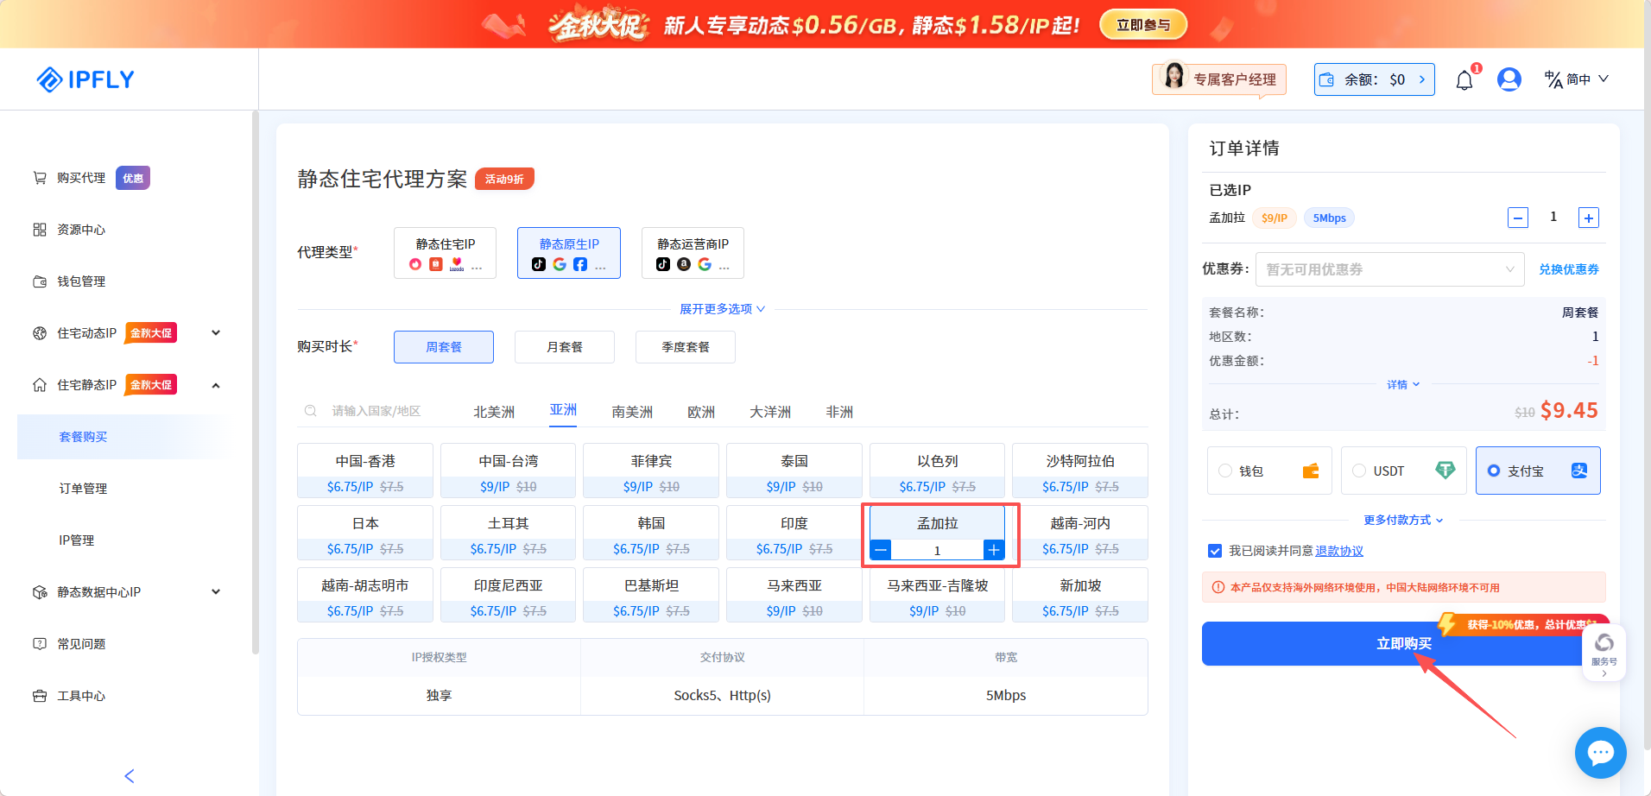The image size is (1651, 796).
Task: Select 静态住宅IP proxy type
Action: [x=445, y=253]
